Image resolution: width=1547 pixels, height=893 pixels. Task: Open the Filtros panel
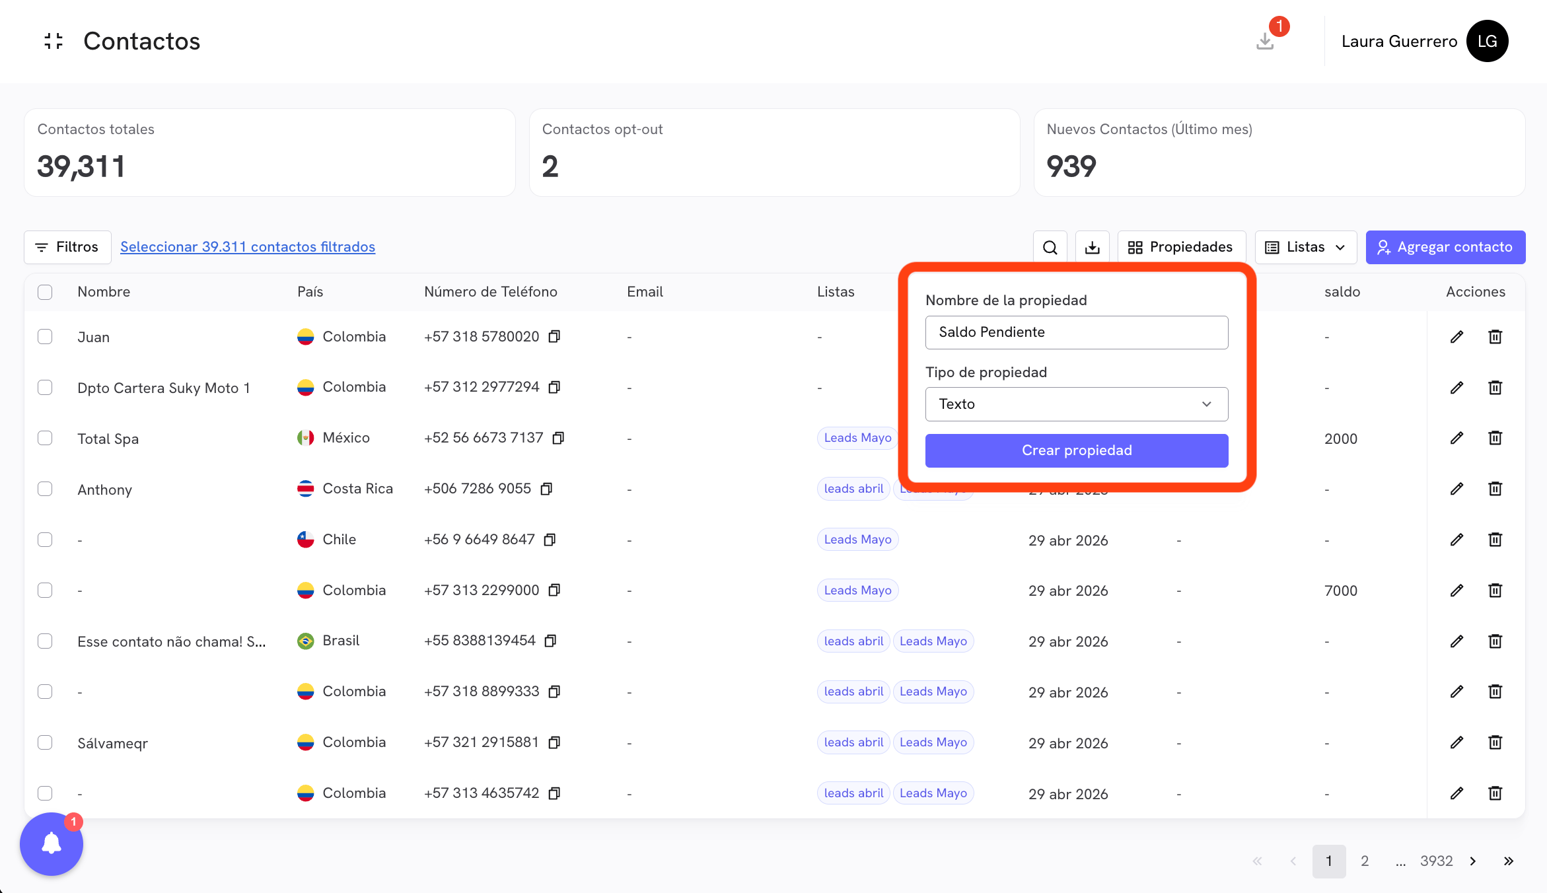click(67, 247)
